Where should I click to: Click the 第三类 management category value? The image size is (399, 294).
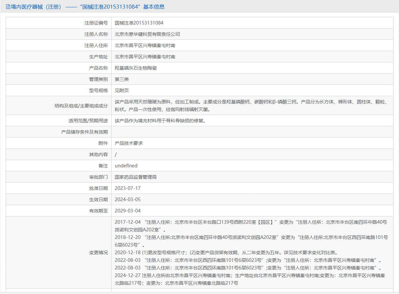tap(122, 79)
